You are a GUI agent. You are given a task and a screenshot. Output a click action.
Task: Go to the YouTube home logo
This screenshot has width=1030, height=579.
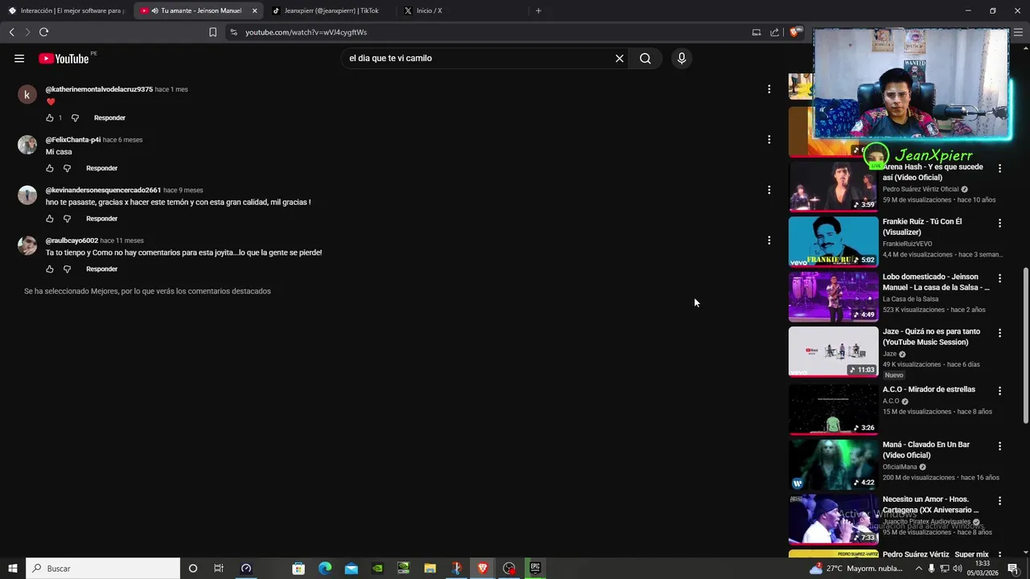tap(64, 58)
